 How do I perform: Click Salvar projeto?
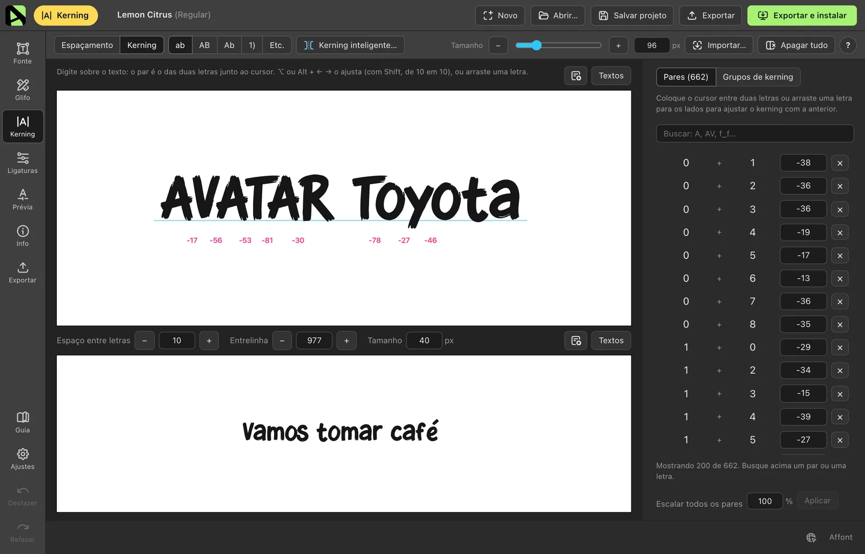[x=632, y=16]
